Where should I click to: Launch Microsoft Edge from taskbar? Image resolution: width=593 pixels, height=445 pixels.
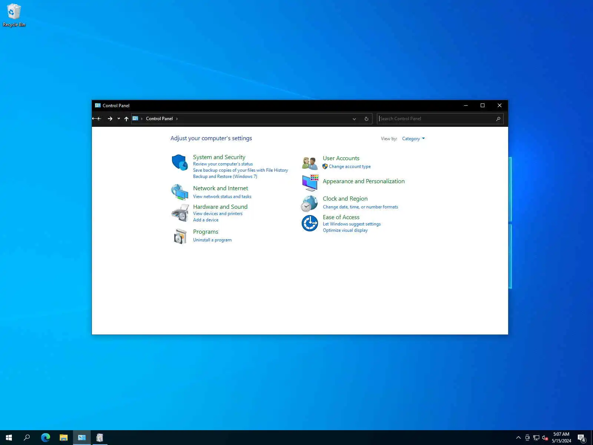click(46, 438)
